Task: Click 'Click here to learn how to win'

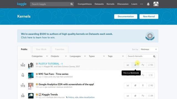Action: (x=38, y=37)
